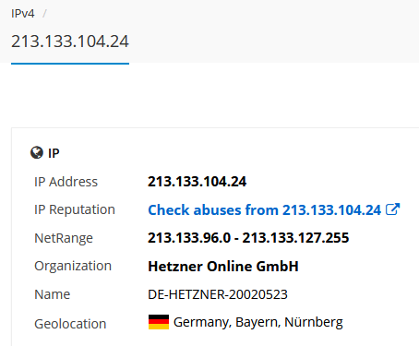Click the external link icon after the abuse link
The width and height of the screenshot is (419, 346).
click(x=392, y=209)
